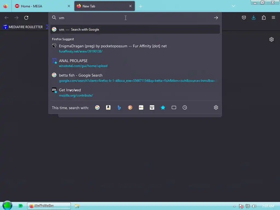Go forward to the next page
Image resolution: width=280 pixels, height=210 pixels.
[16, 18]
